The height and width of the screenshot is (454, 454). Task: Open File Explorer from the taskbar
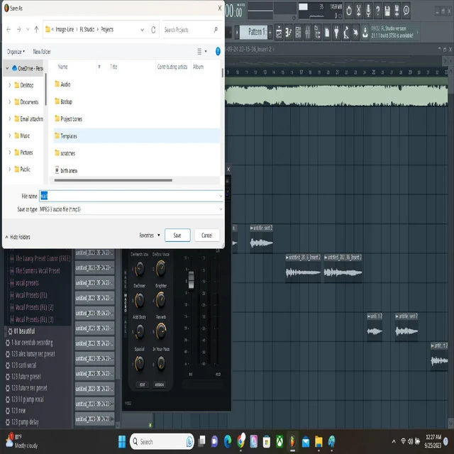(x=319, y=441)
